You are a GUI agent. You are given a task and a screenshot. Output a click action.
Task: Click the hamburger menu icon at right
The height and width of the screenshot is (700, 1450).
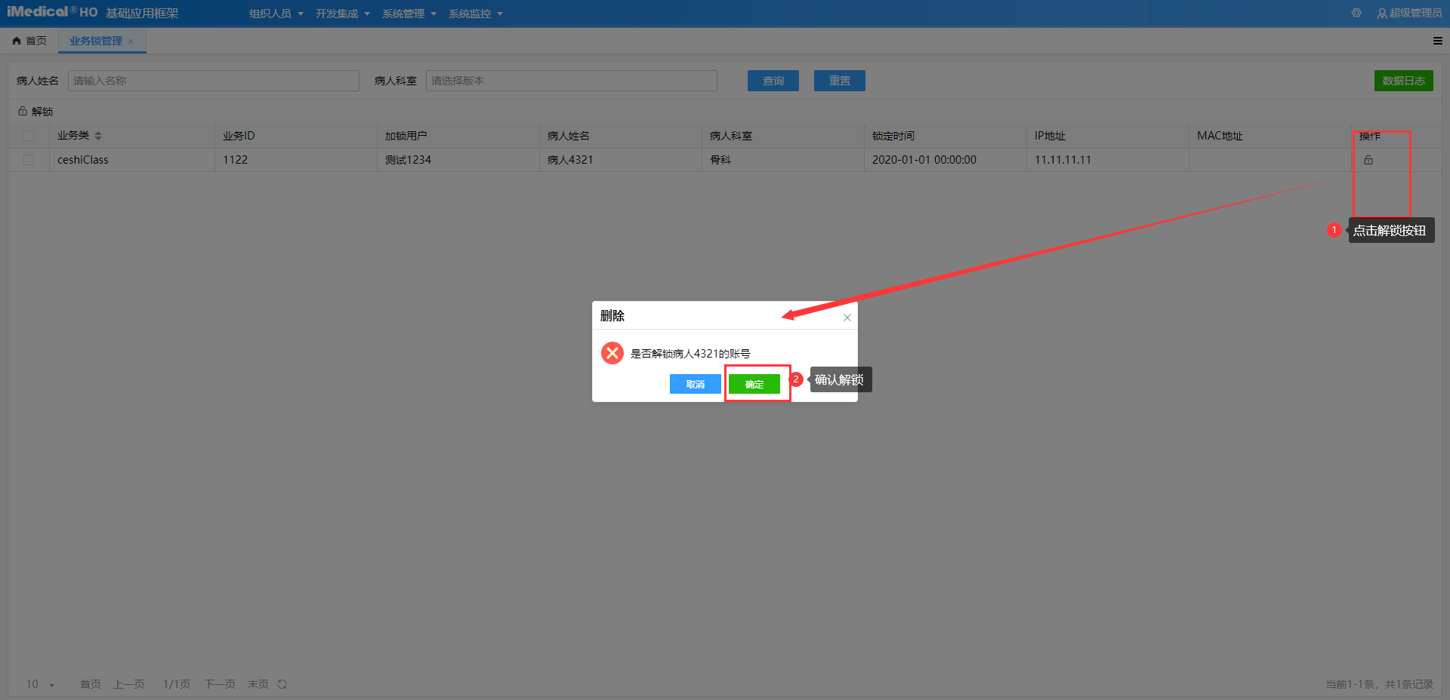point(1437,41)
